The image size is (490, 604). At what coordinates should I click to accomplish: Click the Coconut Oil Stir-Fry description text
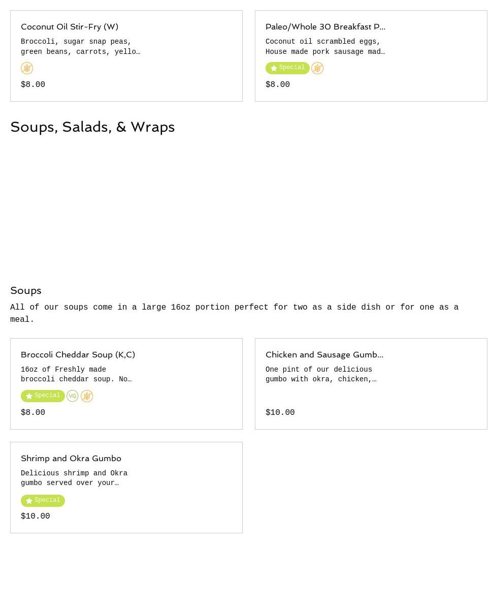tap(80, 47)
